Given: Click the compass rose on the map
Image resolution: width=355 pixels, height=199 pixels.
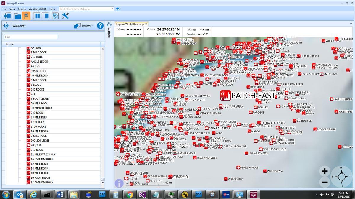Looking at the screenshot, I should coord(341,177).
